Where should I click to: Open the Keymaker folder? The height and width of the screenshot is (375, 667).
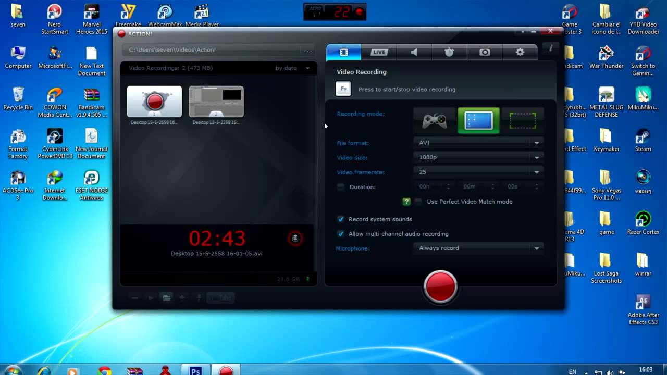click(x=606, y=140)
